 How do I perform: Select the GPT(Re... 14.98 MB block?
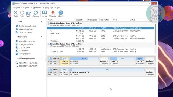[64, 72]
